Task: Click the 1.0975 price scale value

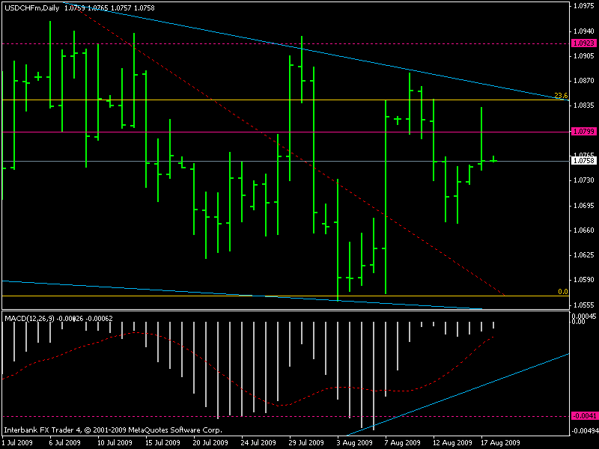Action: pyautogui.click(x=582, y=6)
